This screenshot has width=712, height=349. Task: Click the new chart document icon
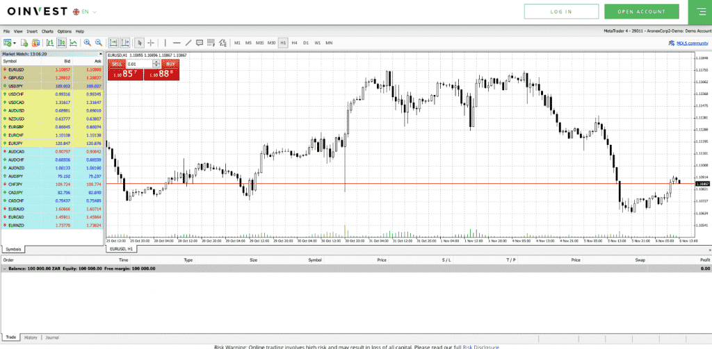pos(24,42)
